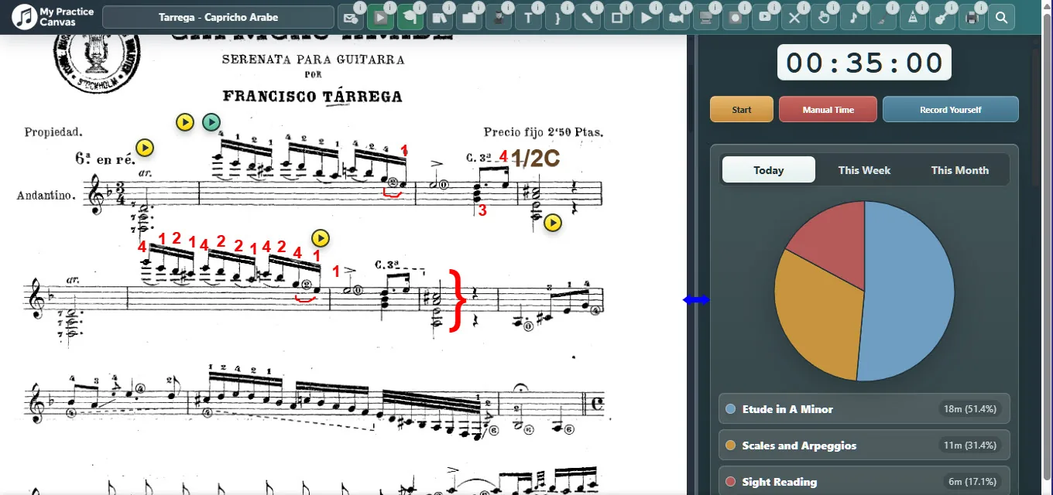Image resolution: width=1053 pixels, height=495 pixels.
Task: Select the text T annotation tool
Action: coord(528,18)
